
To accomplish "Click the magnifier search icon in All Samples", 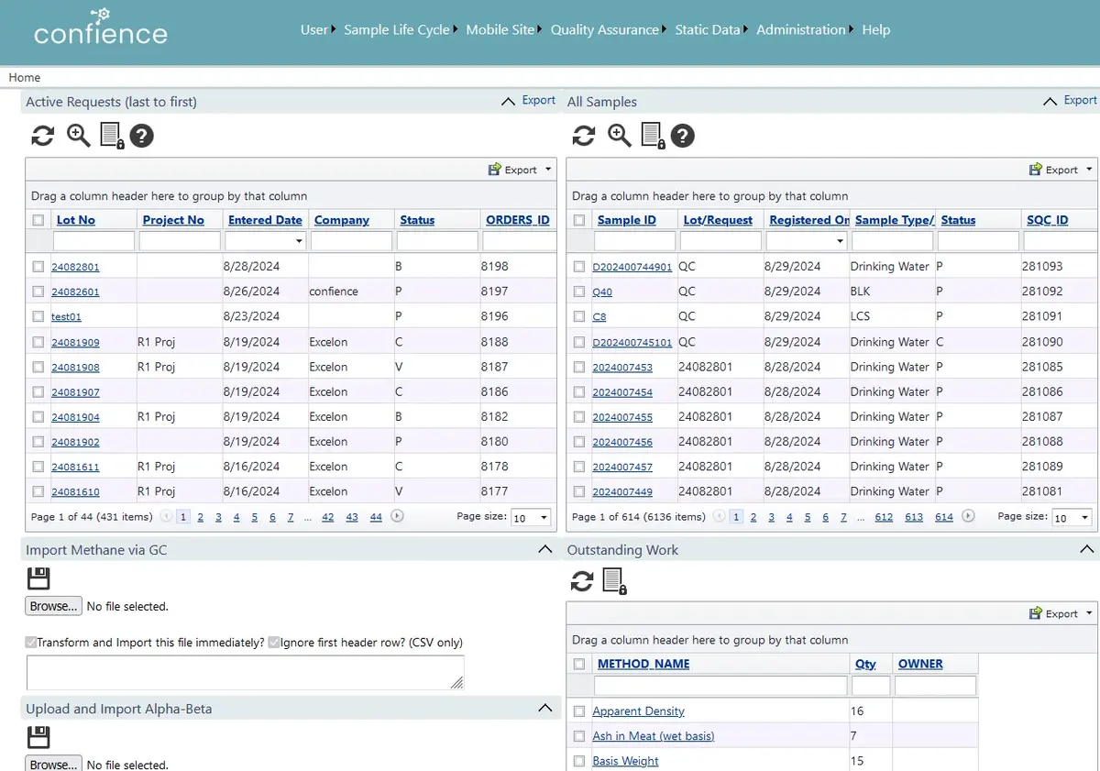I will click(620, 136).
